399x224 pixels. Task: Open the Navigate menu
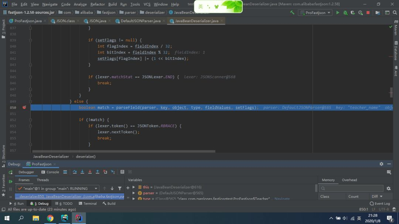point(50,4)
